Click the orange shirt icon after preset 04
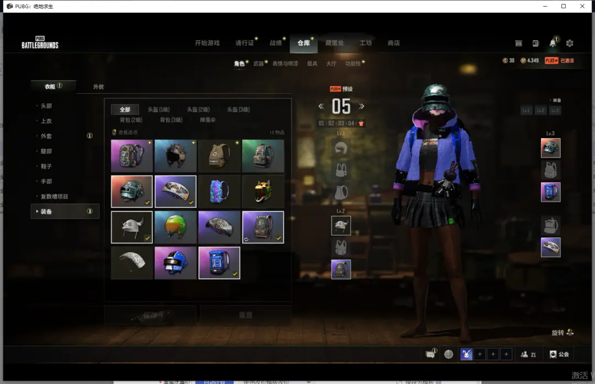The image size is (595, 384). (x=361, y=123)
